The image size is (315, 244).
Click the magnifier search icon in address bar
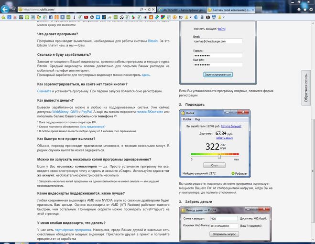tap(141, 10)
